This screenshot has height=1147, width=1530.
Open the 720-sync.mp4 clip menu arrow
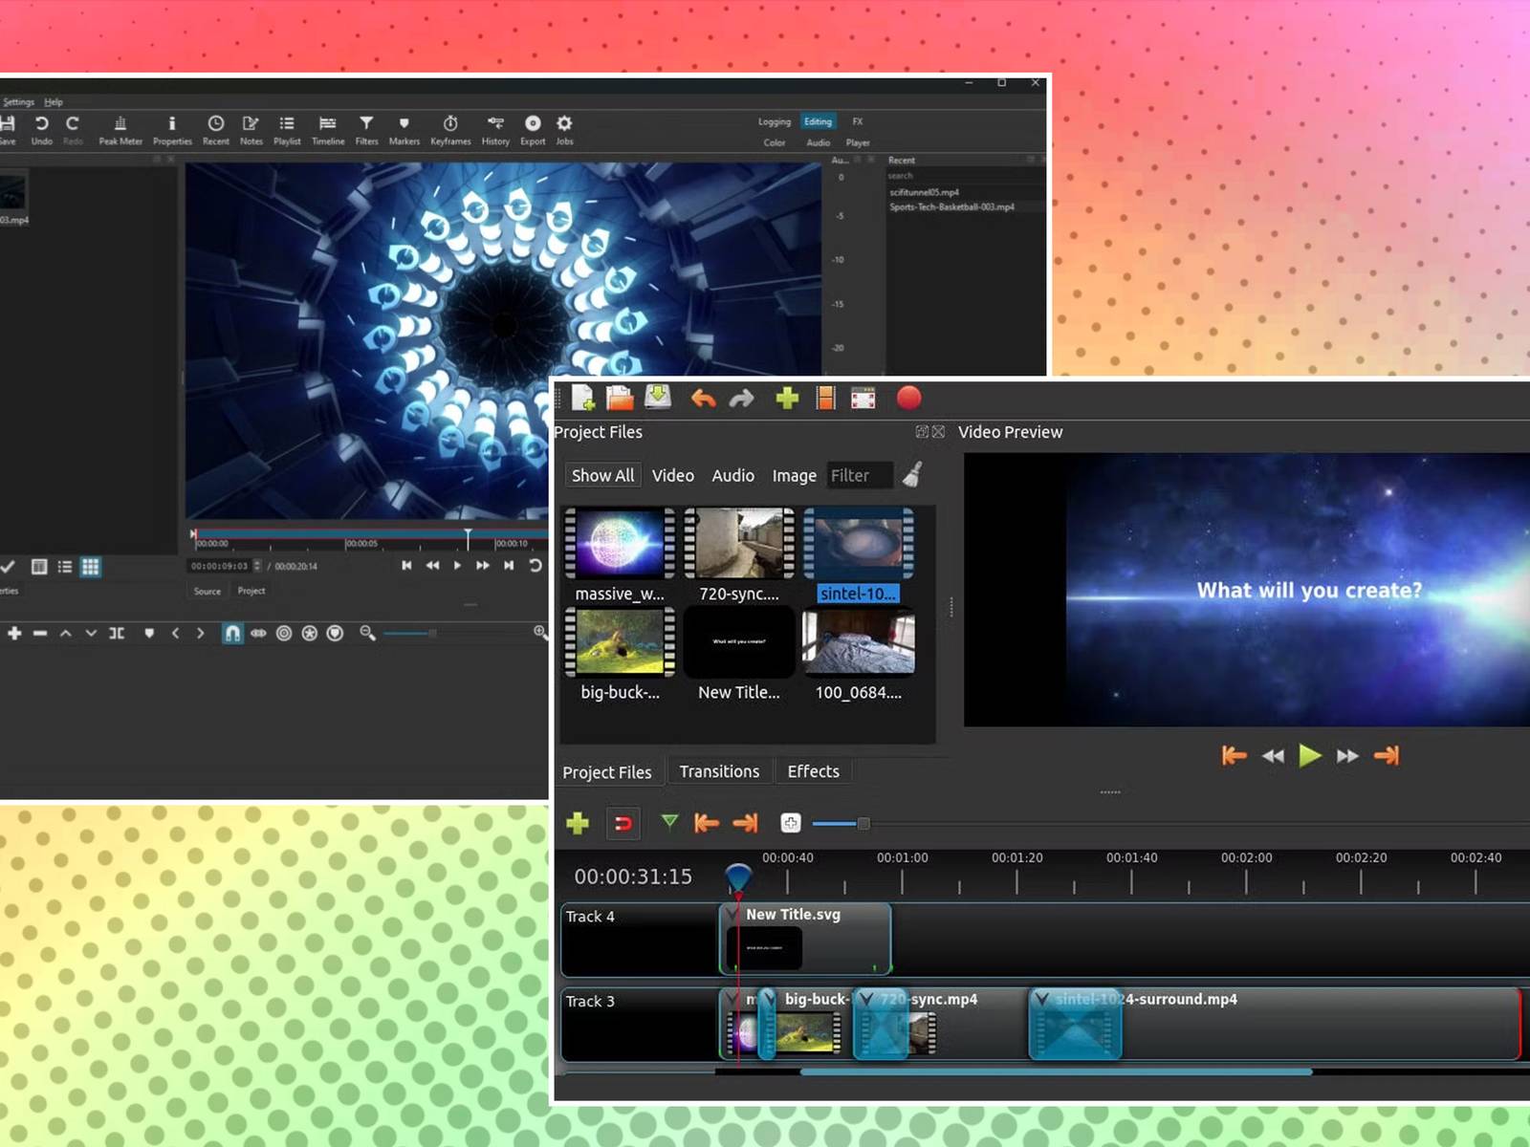click(x=866, y=999)
